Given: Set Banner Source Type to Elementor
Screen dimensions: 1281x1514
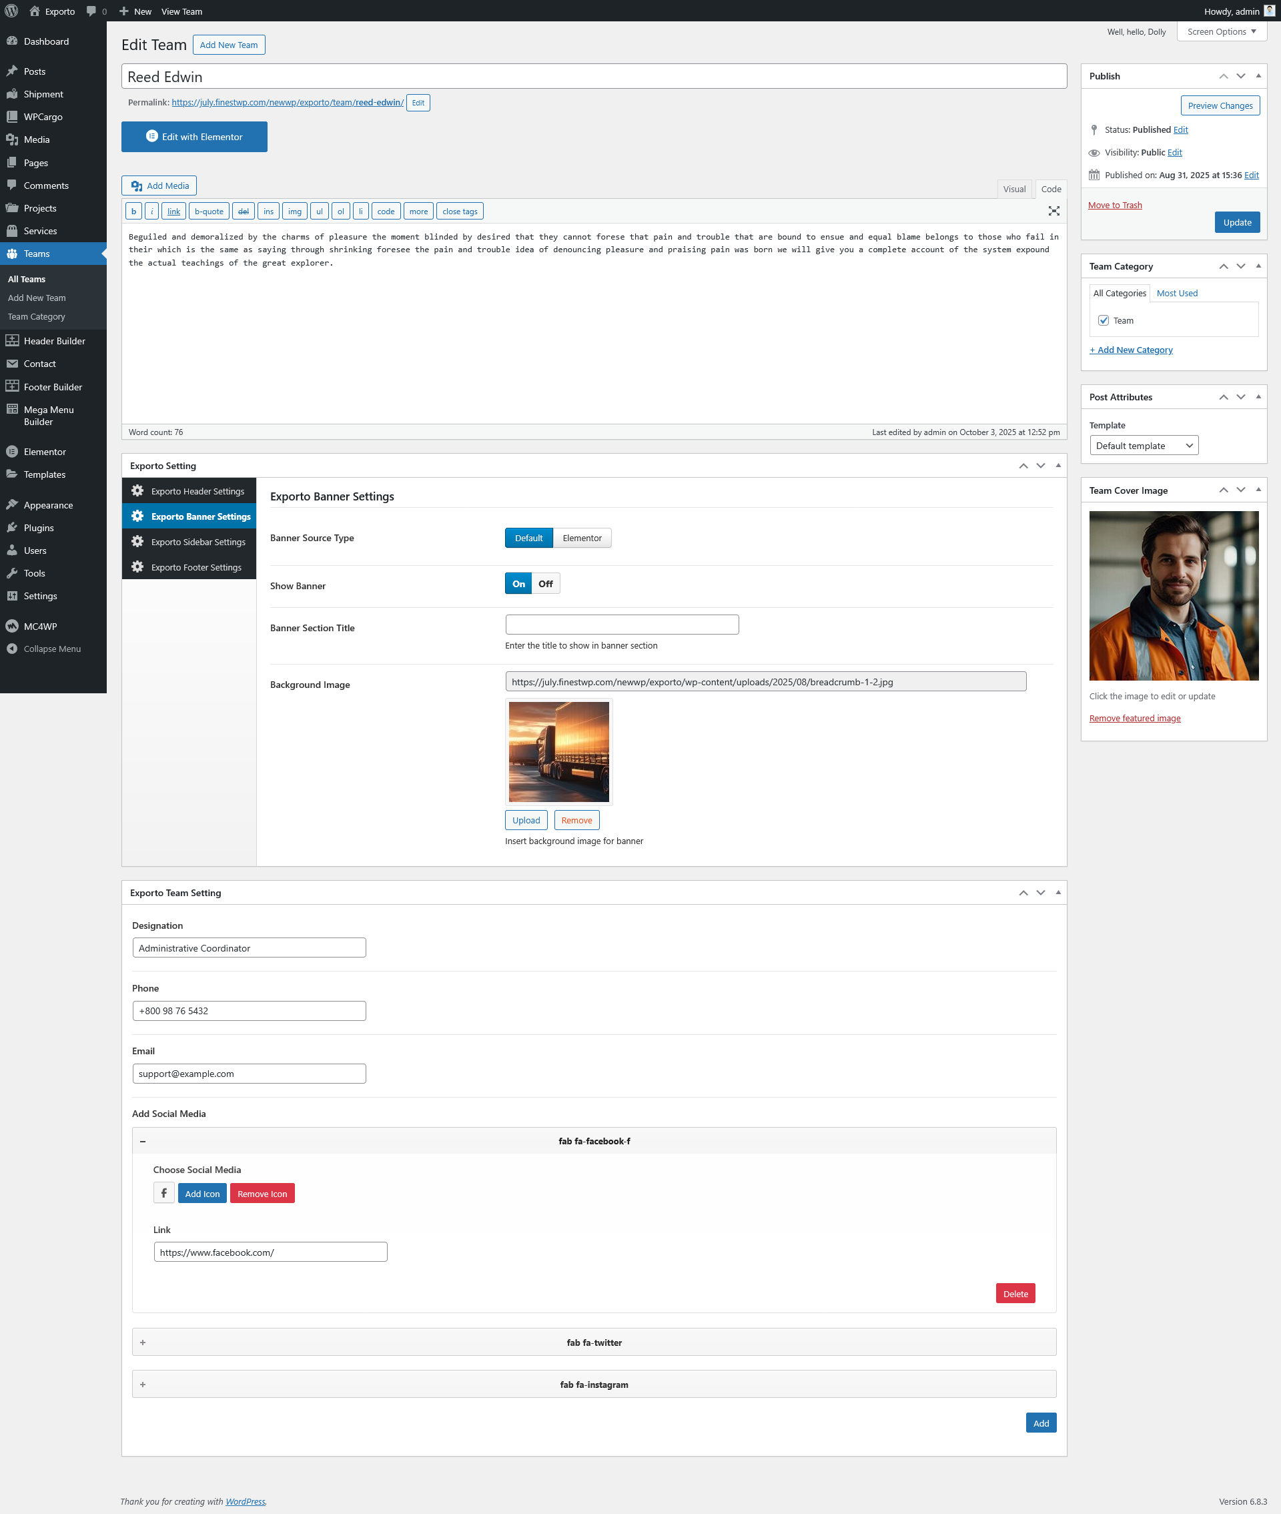Looking at the screenshot, I should (x=582, y=538).
